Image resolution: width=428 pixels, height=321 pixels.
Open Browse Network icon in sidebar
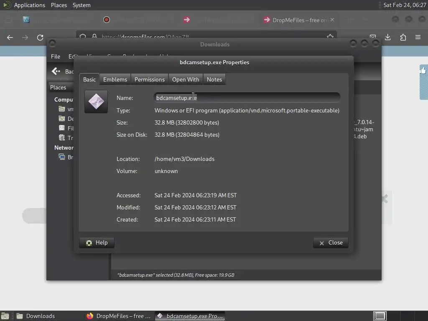[x=62, y=157]
